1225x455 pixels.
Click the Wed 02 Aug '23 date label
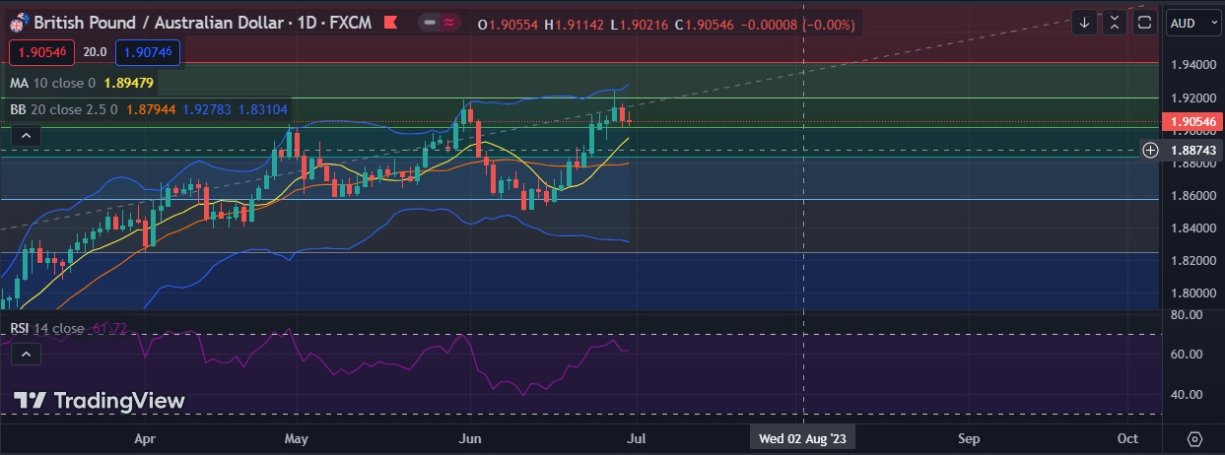click(803, 438)
